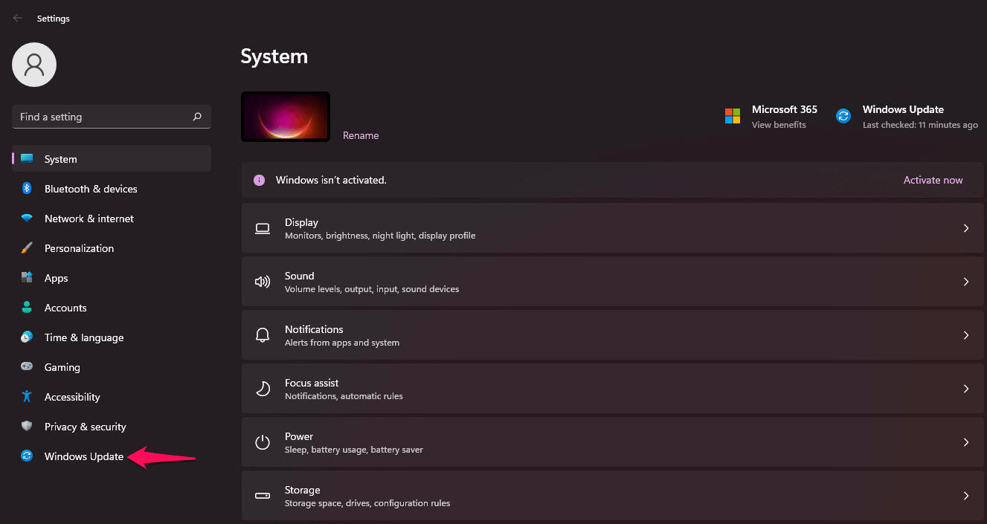Click the user profile avatar icon
The height and width of the screenshot is (524, 987).
pos(34,65)
